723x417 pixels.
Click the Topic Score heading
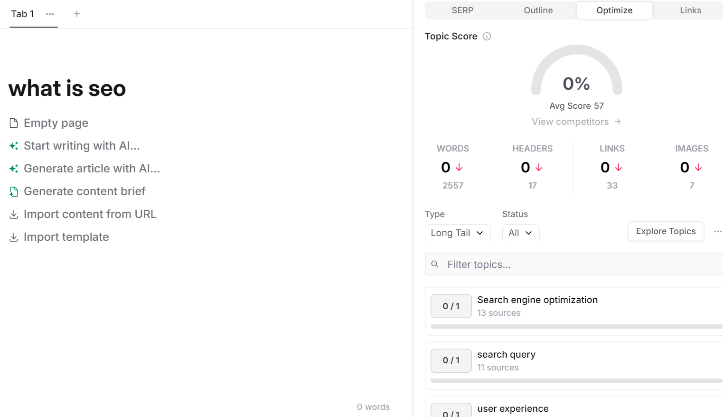(x=451, y=37)
